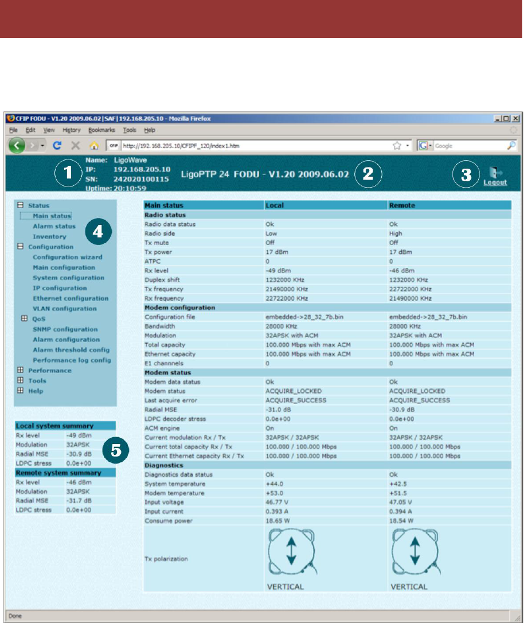524x623 pixels.
Task: Open the Alarm configuration page
Action: (67, 340)
